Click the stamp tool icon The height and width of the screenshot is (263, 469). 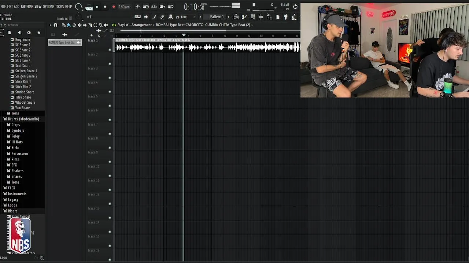[170, 17]
